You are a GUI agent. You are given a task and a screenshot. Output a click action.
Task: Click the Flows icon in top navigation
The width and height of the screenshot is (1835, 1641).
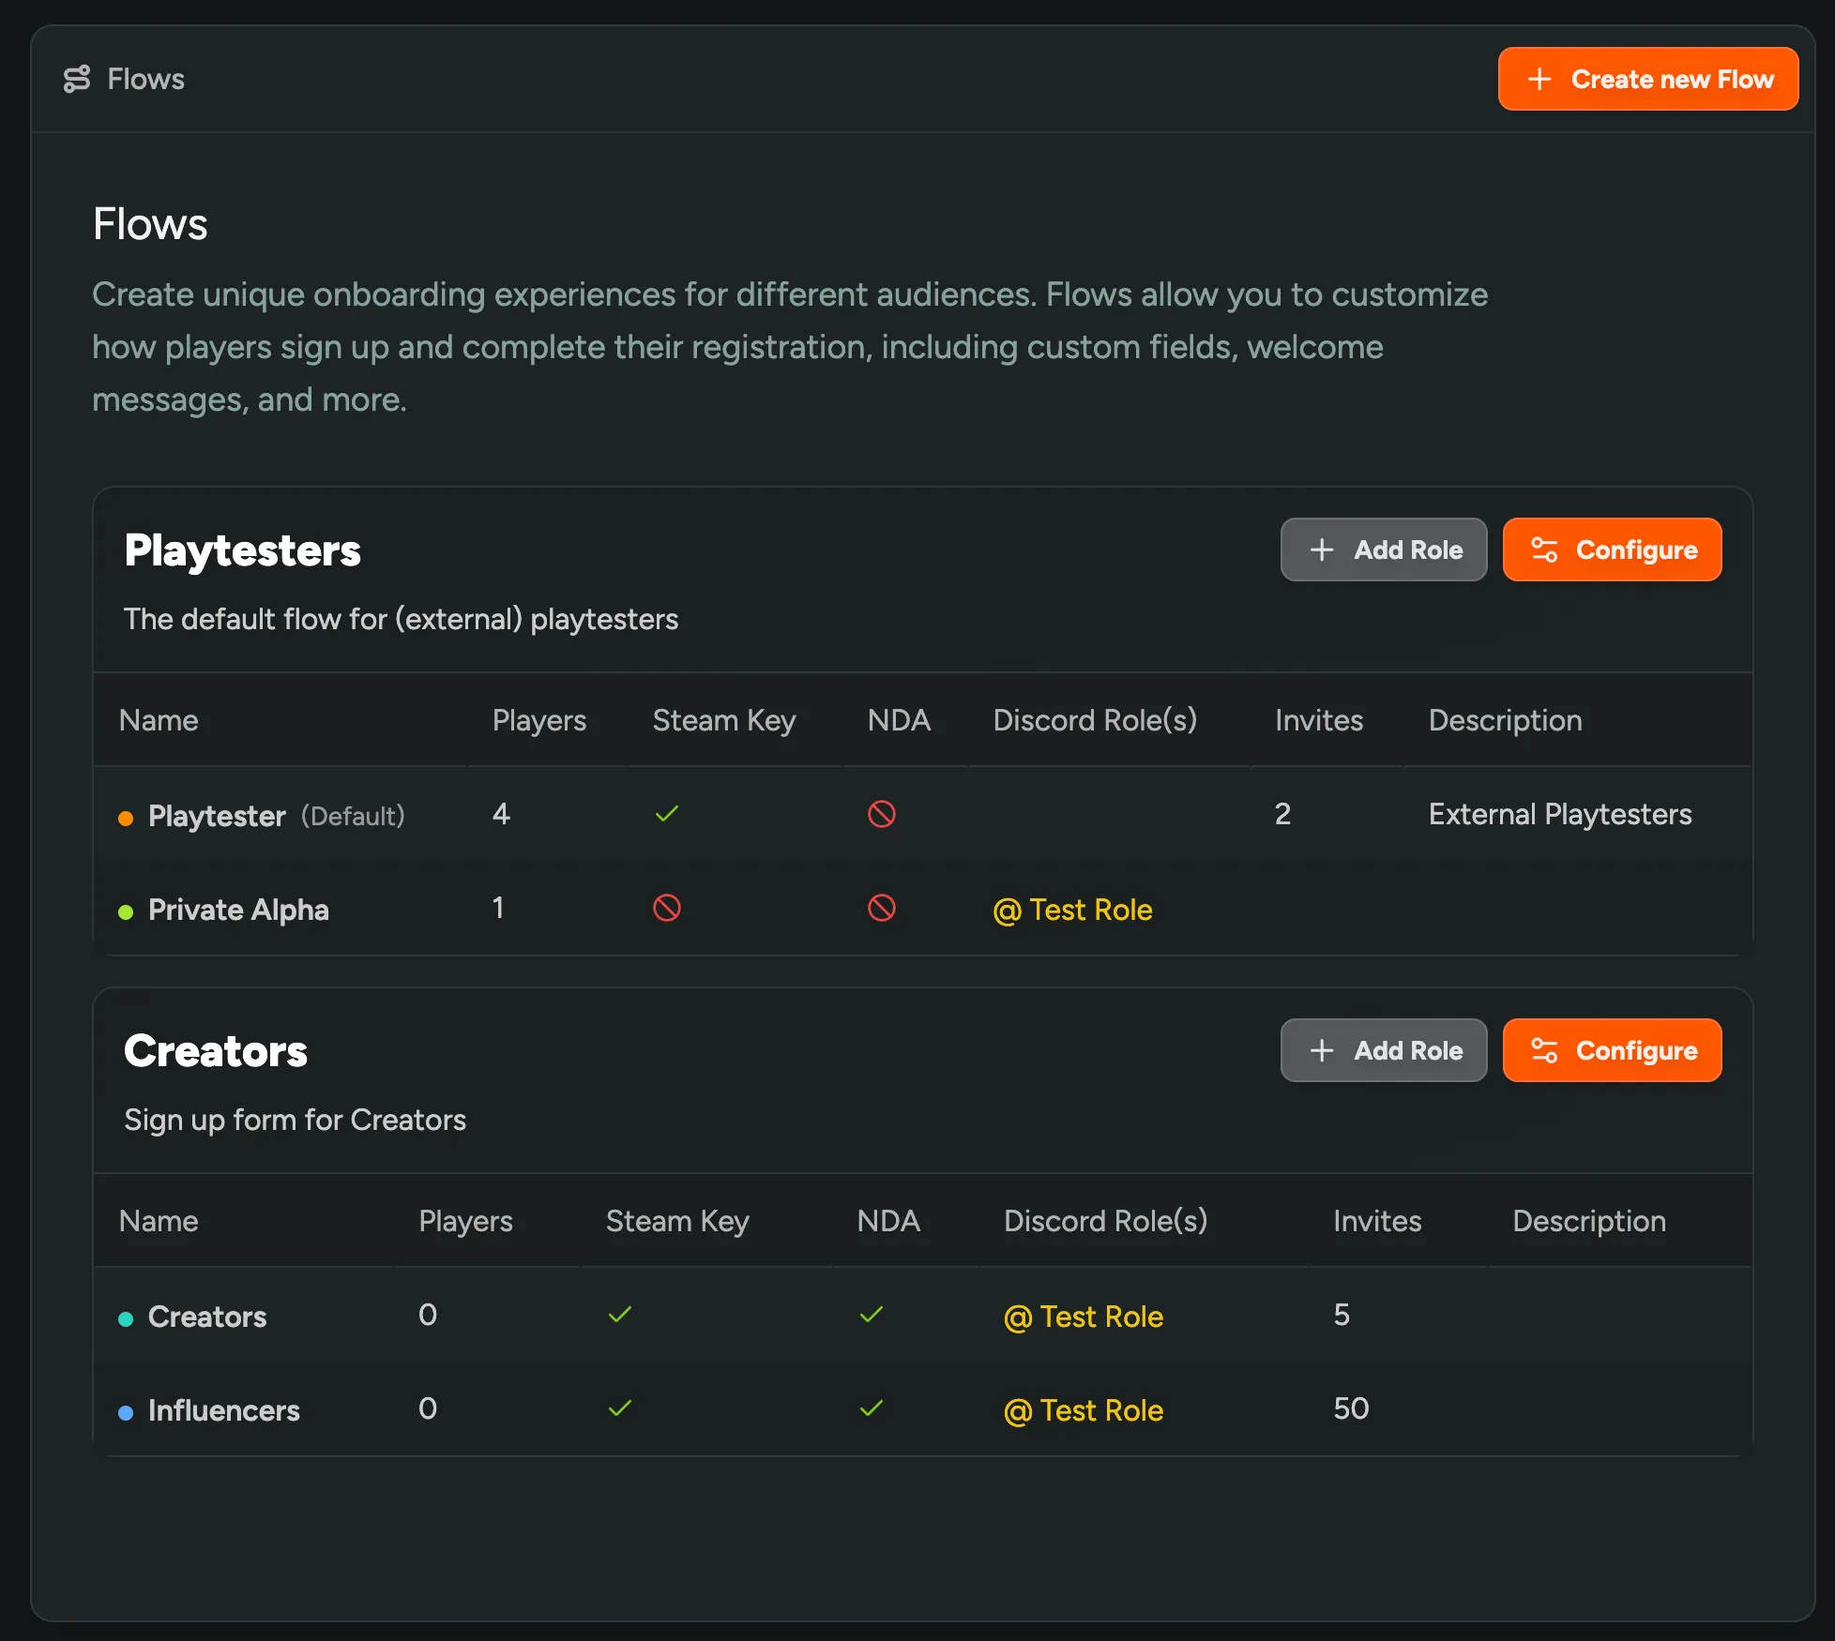[74, 78]
